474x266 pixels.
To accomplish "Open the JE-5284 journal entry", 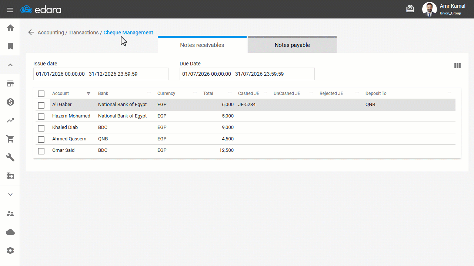I will click(x=247, y=105).
